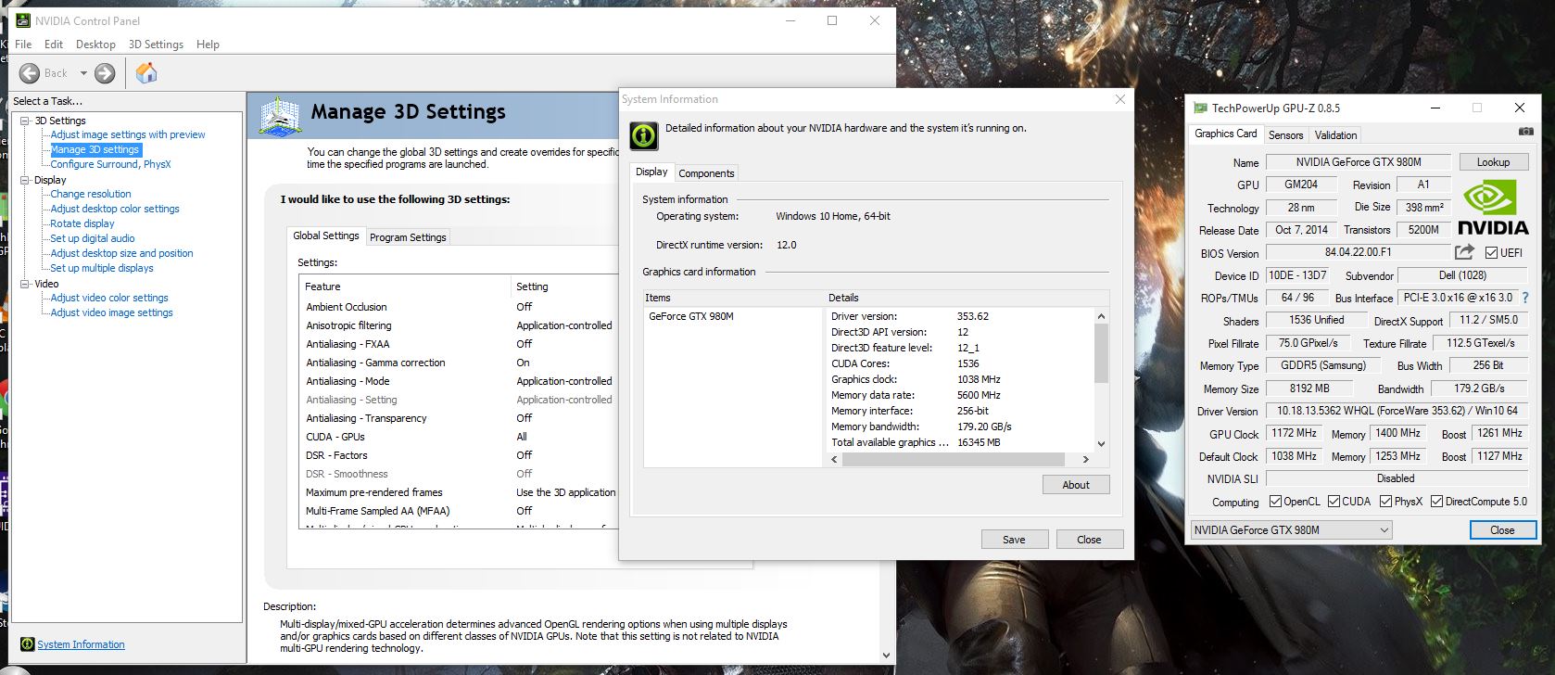The height and width of the screenshot is (675, 1555).
Task: Switch to Components tab in System Information
Action: click(x=706, y=173)
